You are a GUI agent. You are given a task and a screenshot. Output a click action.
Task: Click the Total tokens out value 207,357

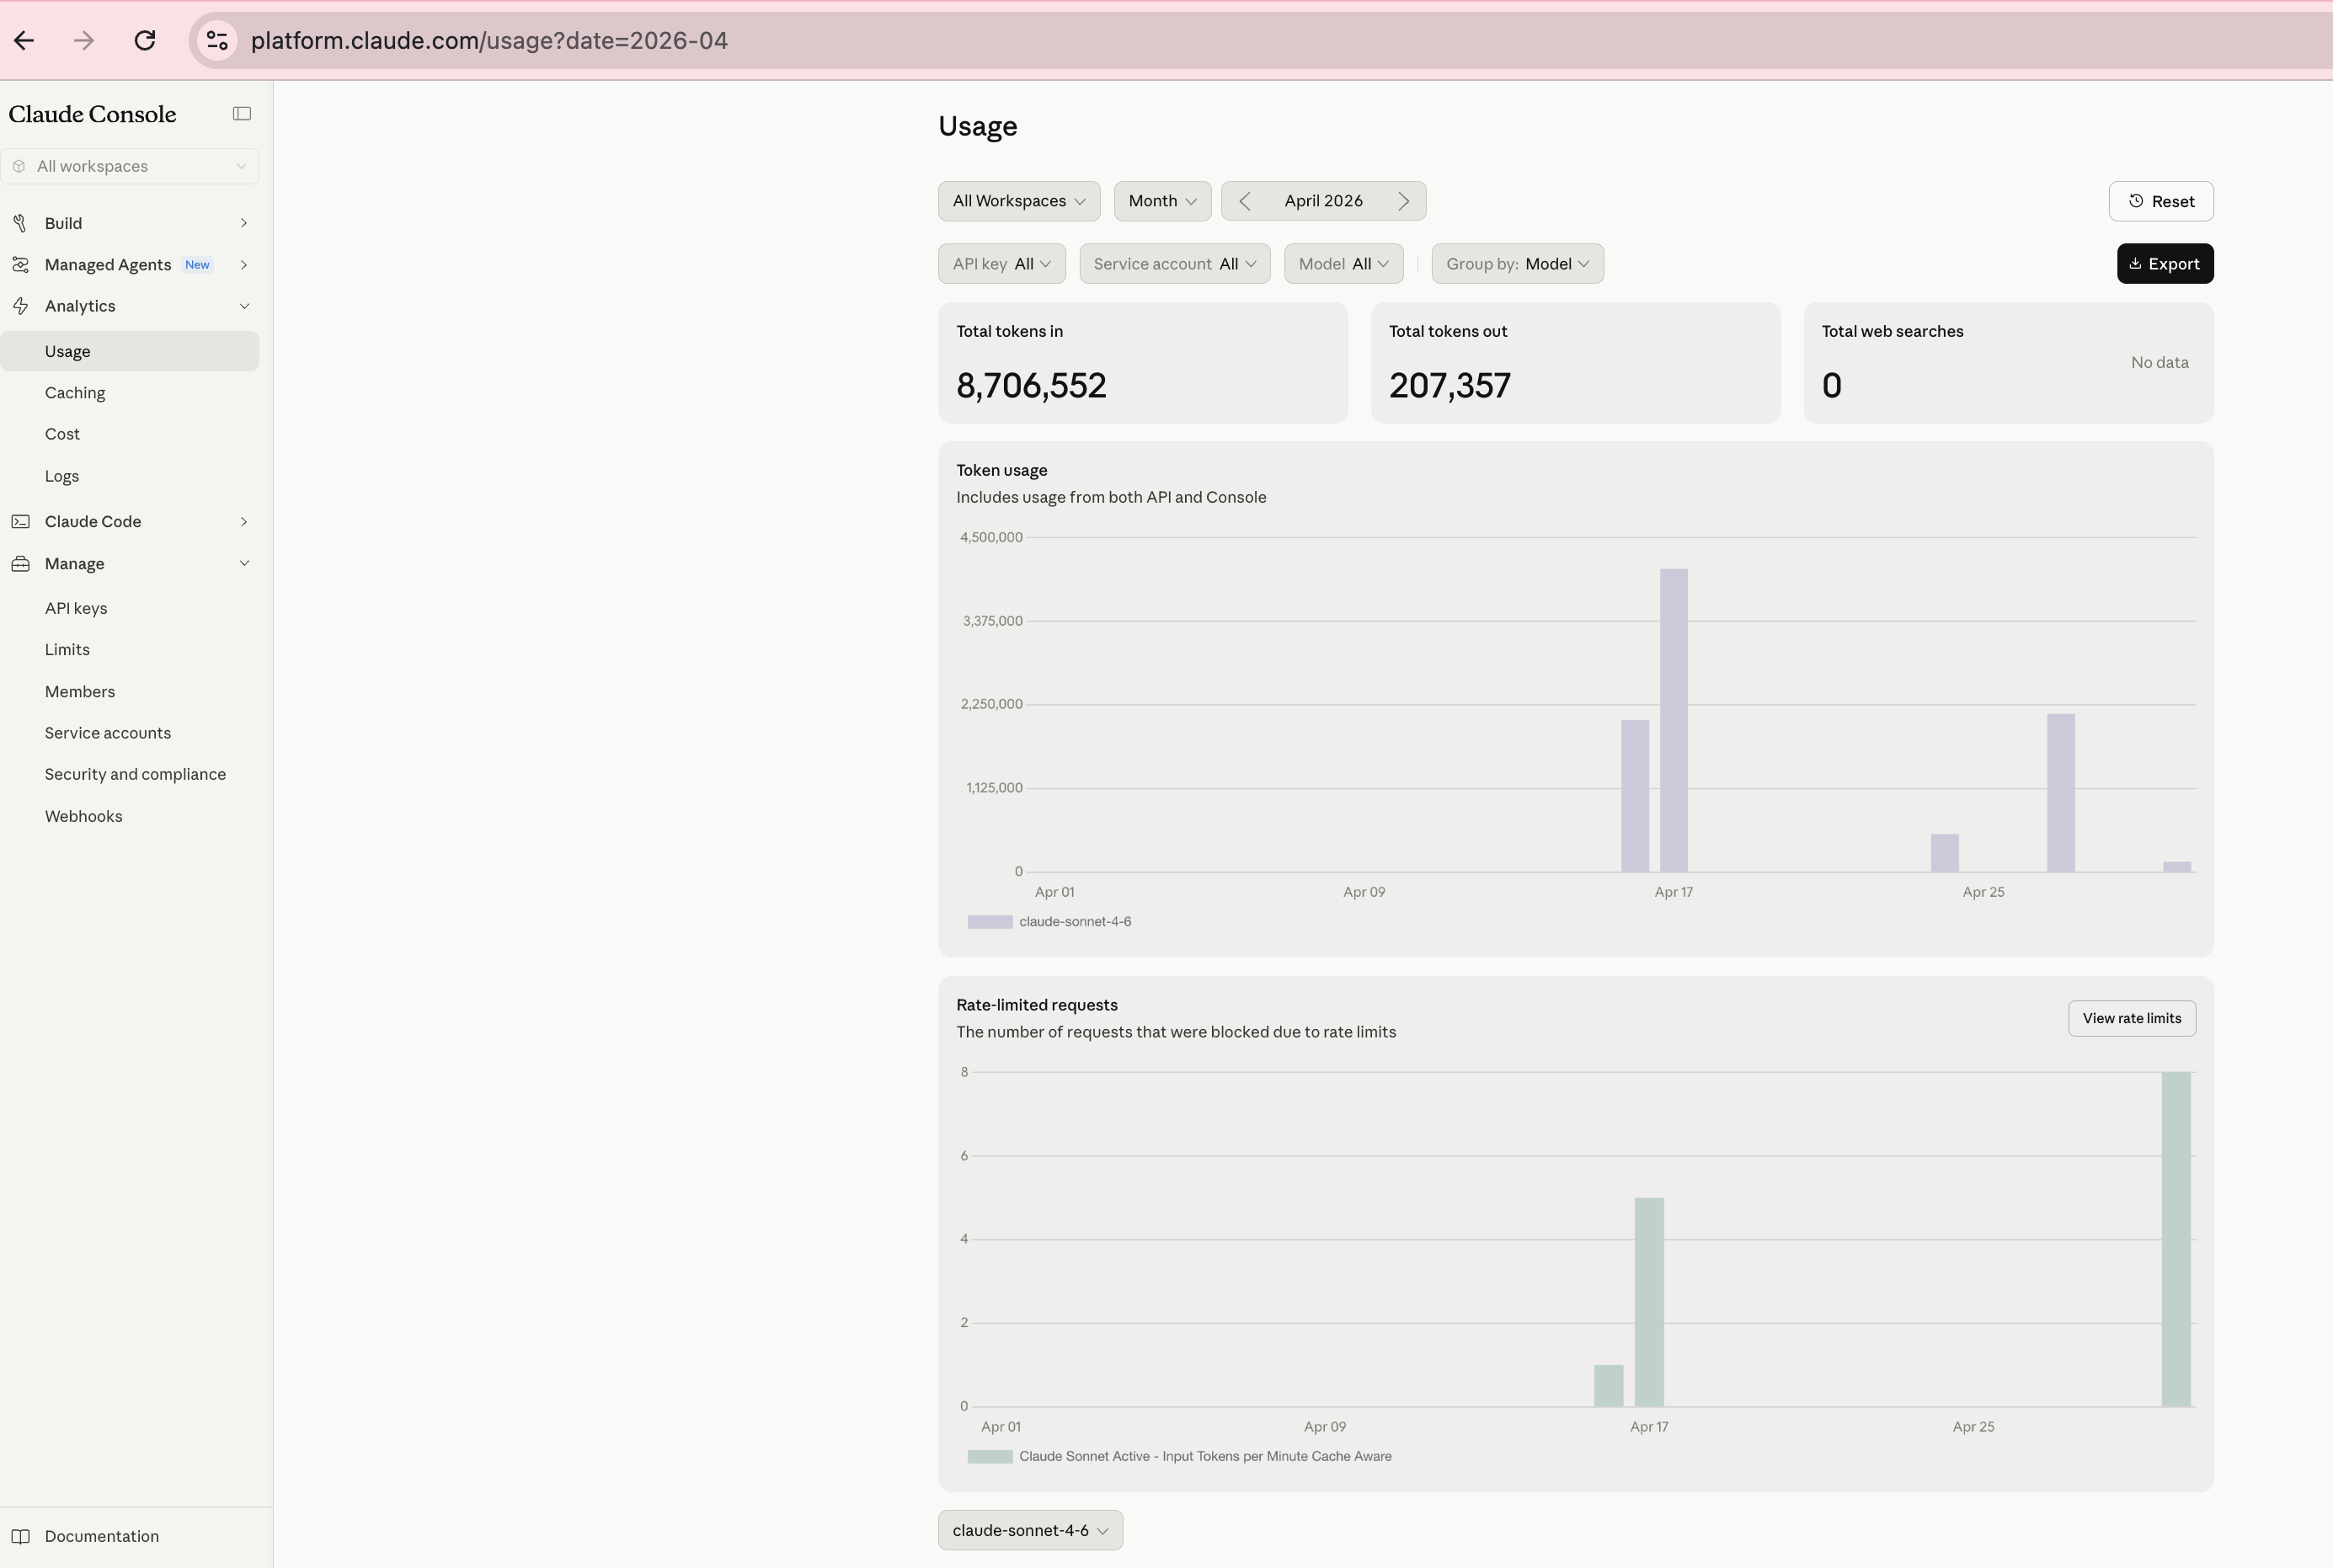pos(1450,386)
